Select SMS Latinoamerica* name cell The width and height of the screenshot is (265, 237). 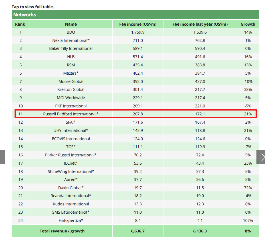[x=71, y=212]
